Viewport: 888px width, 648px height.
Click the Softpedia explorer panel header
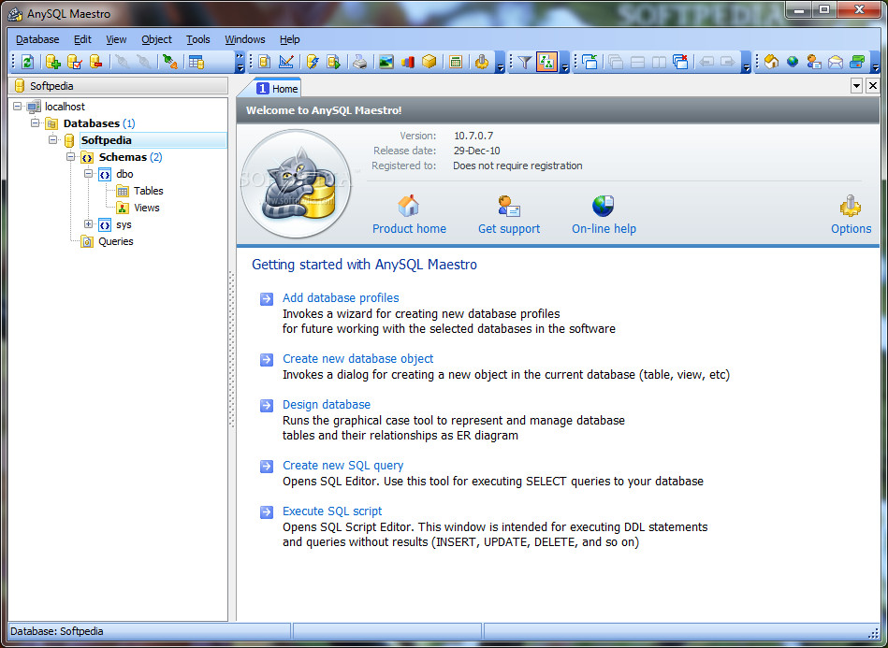(118, 86)
